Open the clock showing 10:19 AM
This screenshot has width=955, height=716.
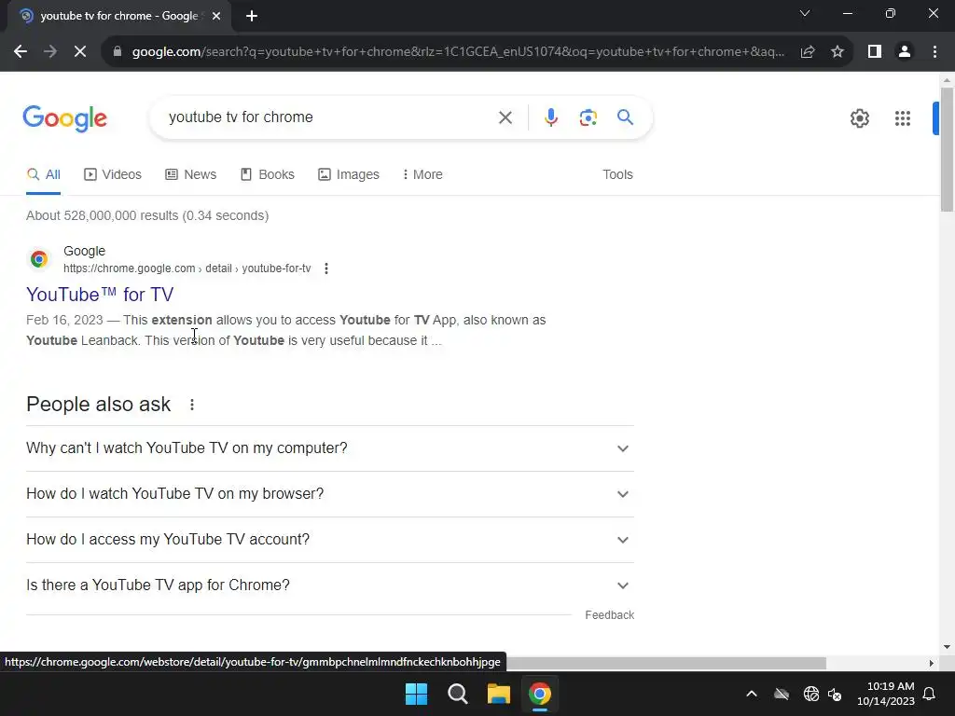pos(886,694)
